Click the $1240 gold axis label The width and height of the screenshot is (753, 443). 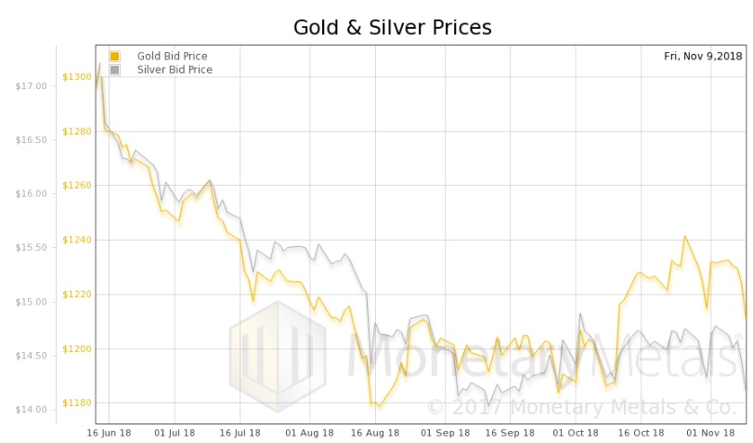click(x=77, y=240)
